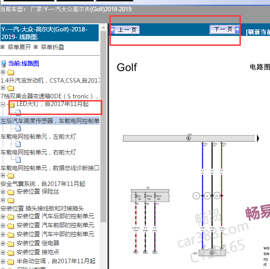The image size is (270, 269).
Task: Select 安装位置 接地点 tree label
Action: pyautogui.click(x=38, y=252)
